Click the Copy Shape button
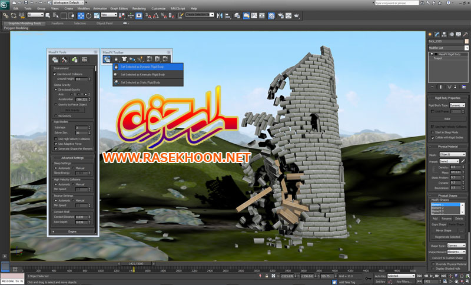 point(439,224)
